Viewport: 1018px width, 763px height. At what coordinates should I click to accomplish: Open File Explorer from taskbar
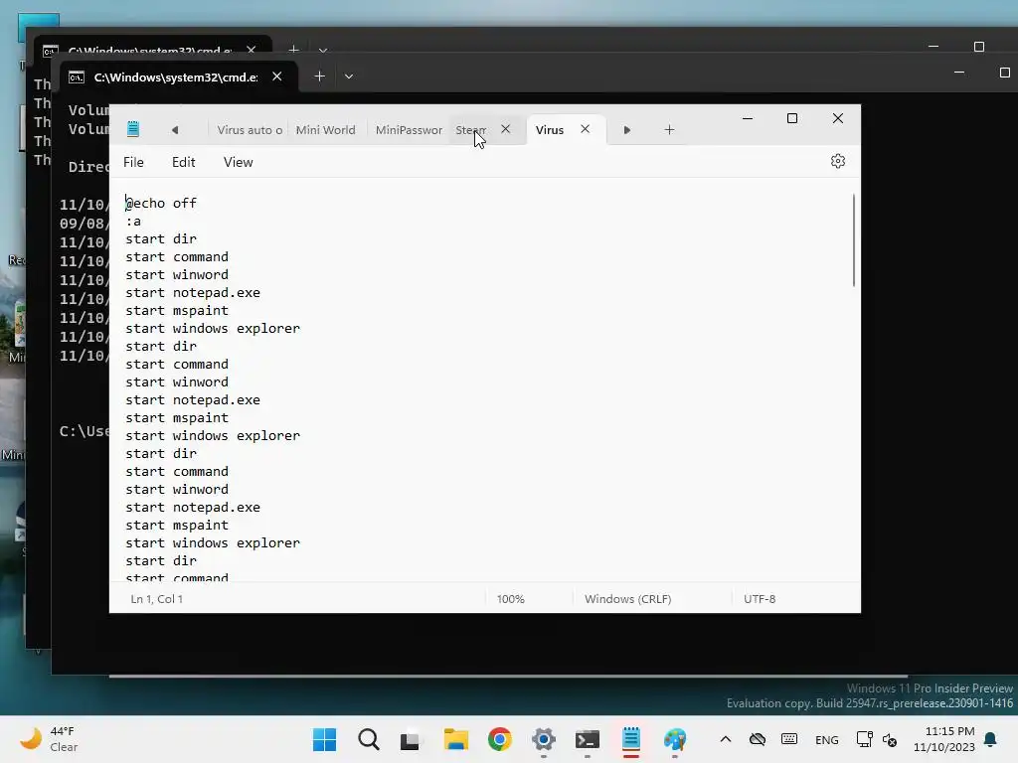coord(455,739)
